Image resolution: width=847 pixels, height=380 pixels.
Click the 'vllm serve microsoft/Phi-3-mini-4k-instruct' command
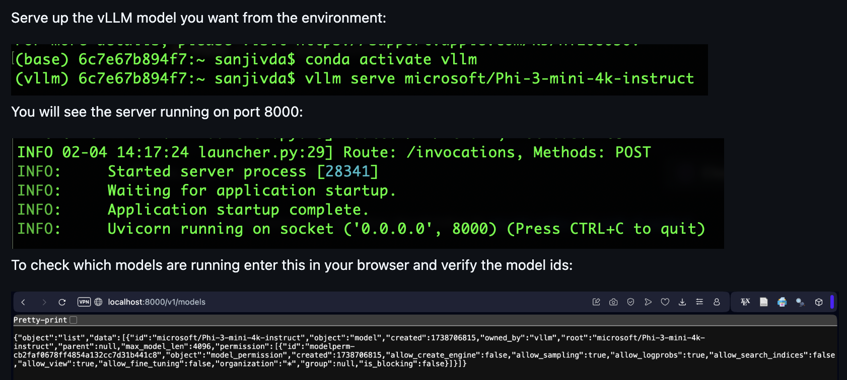pyautogui.click(x=500, y=78)
